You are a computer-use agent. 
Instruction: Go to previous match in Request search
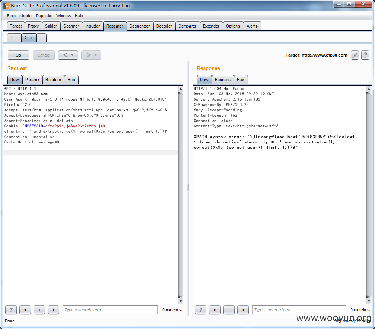point(25,310)
